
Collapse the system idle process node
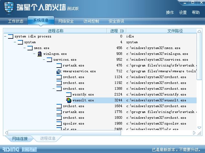(5, 36)
